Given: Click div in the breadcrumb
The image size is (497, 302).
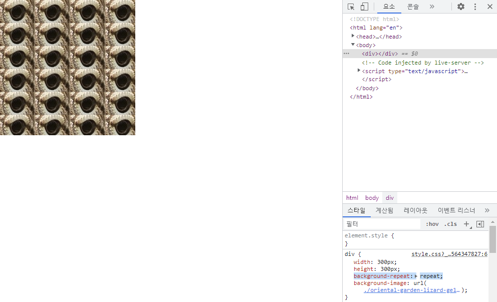Looking at the screenshot, I should pos(390,198).
